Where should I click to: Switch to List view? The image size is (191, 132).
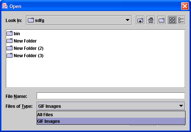(x=172, y=20)
